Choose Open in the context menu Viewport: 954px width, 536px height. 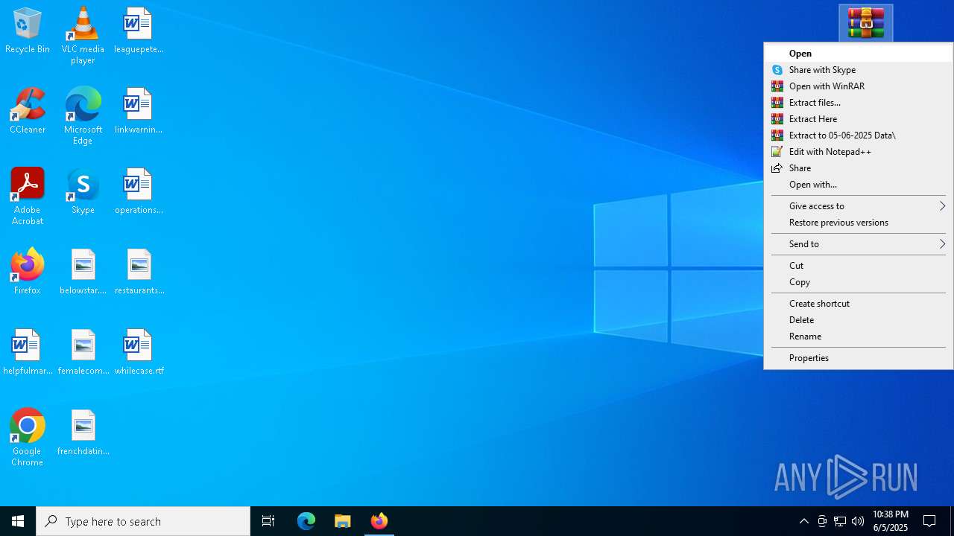click(859, 54)
